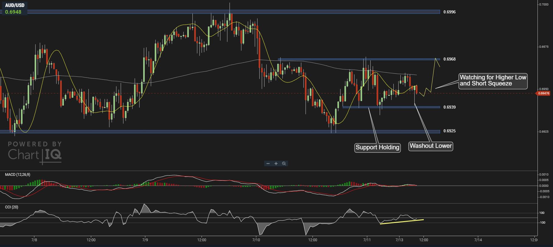Select the yellow CCI divergence trendline
Image resolution: width=553 pixels, height=247 pixels.
pyautogui.click(x=402, y=222)
